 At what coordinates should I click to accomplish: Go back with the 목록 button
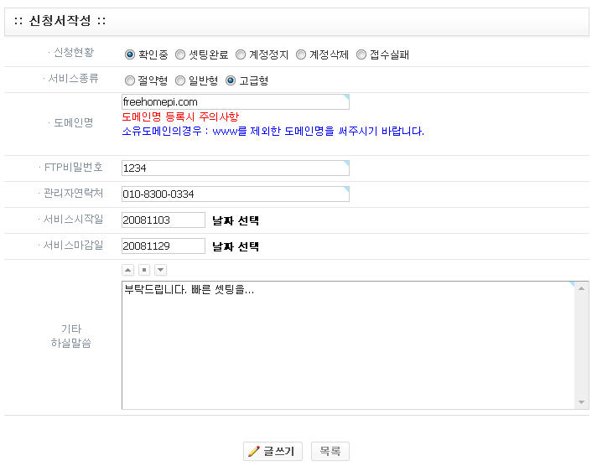[330, 451]
